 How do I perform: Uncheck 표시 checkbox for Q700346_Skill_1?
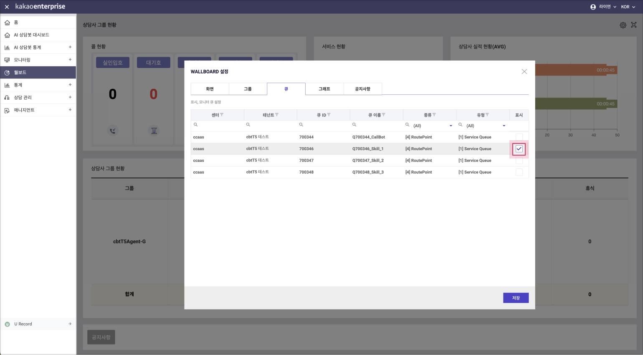pos(519,149)
